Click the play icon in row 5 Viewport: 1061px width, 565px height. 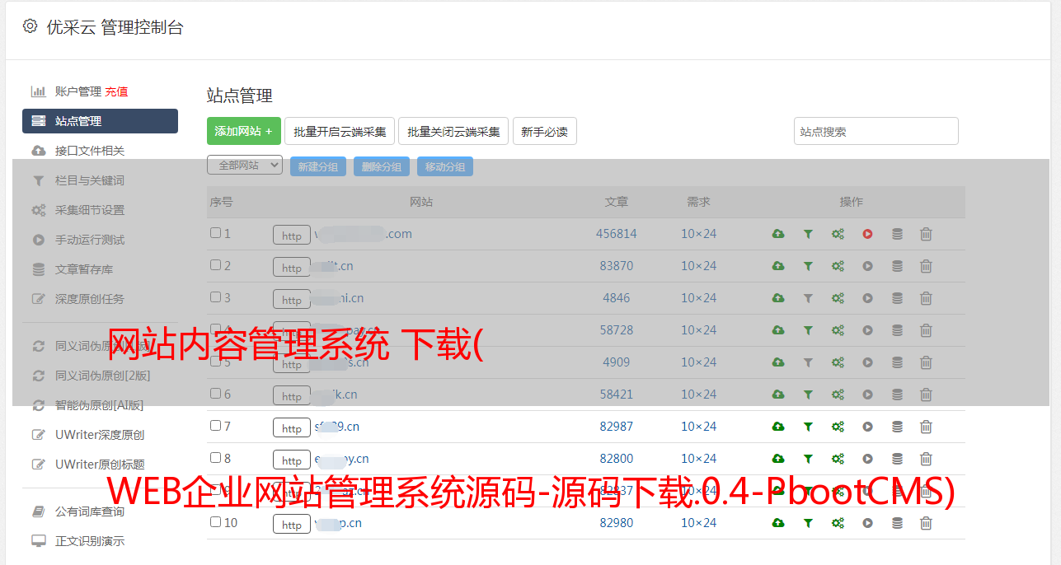pyautogui.click(x=867, y=362)
